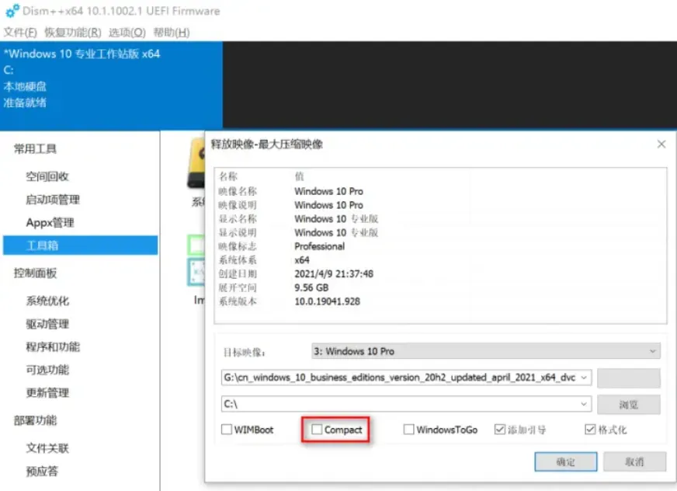Tick the Compact checkbox
This screenshot has height=491, width=677.
317,430
